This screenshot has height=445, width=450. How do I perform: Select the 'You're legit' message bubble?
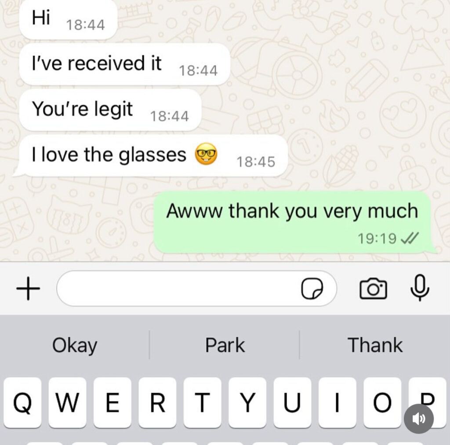(110, 110)
